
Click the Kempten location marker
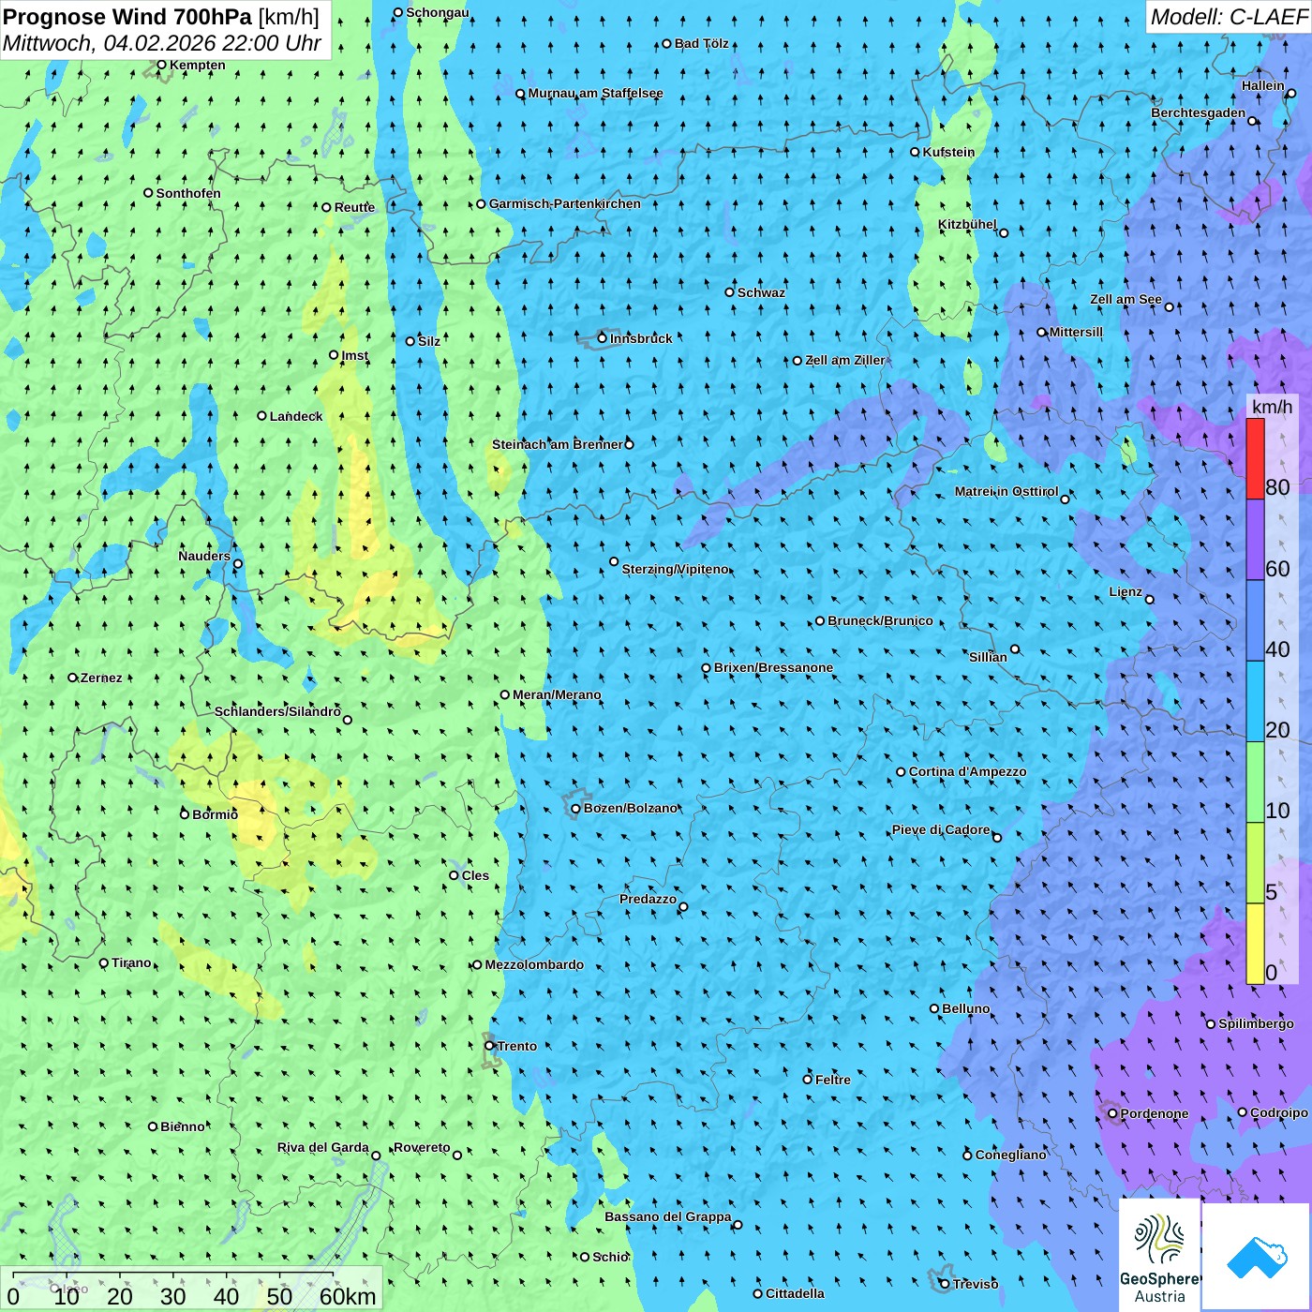point(161,65)
